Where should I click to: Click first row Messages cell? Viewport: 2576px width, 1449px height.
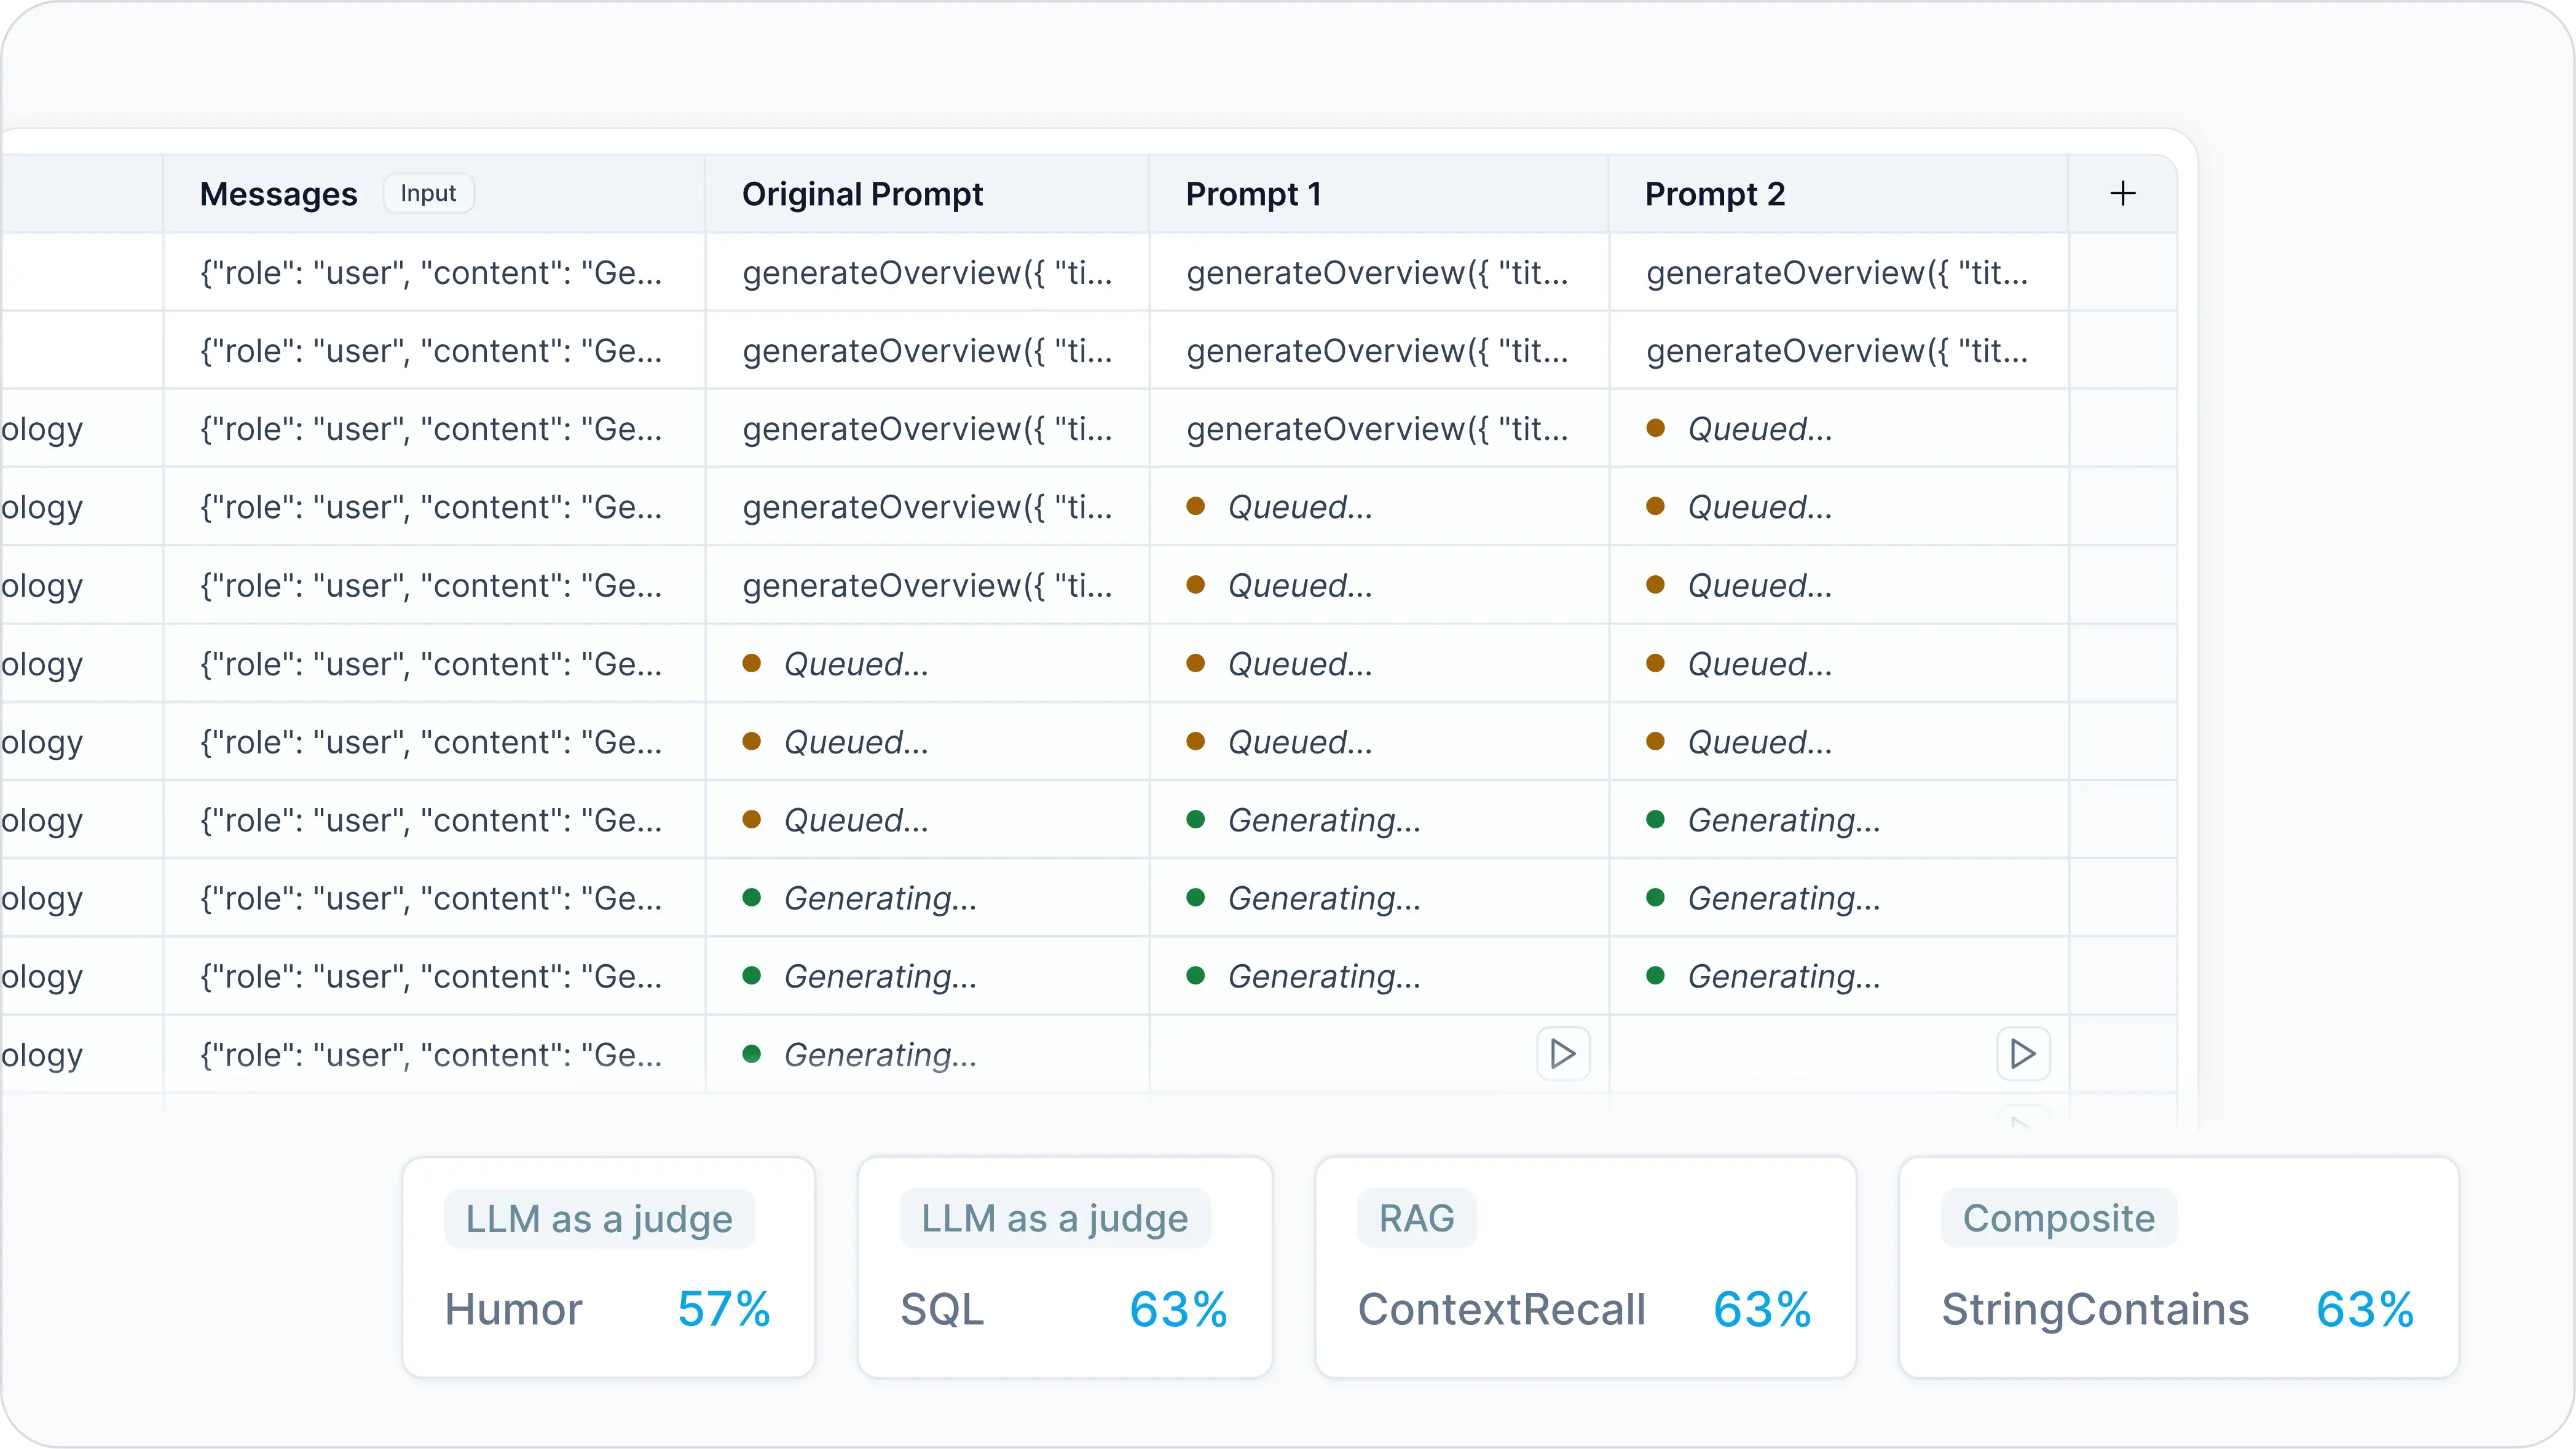[431, 272]
